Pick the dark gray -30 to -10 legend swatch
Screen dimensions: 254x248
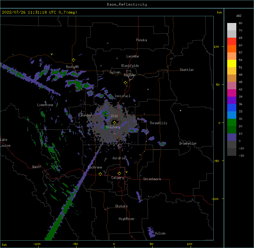click(x=232, y=152)
